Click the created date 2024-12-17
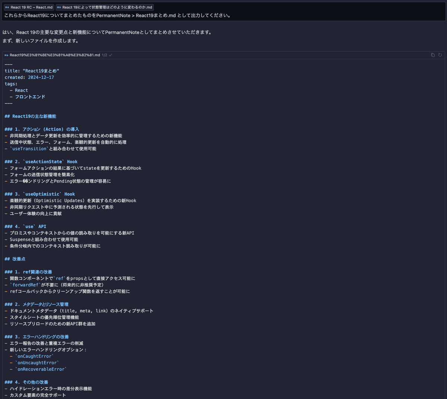 [x=41, y=77]
